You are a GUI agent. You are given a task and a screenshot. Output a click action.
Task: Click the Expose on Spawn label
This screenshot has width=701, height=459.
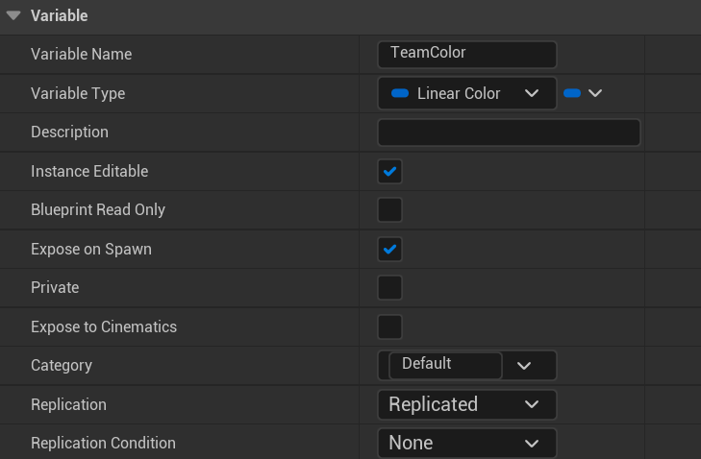[x=90, y=250]
